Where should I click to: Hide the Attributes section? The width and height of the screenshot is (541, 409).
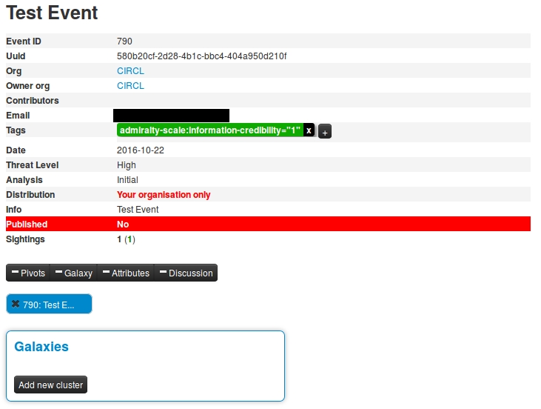click(125, 273)
